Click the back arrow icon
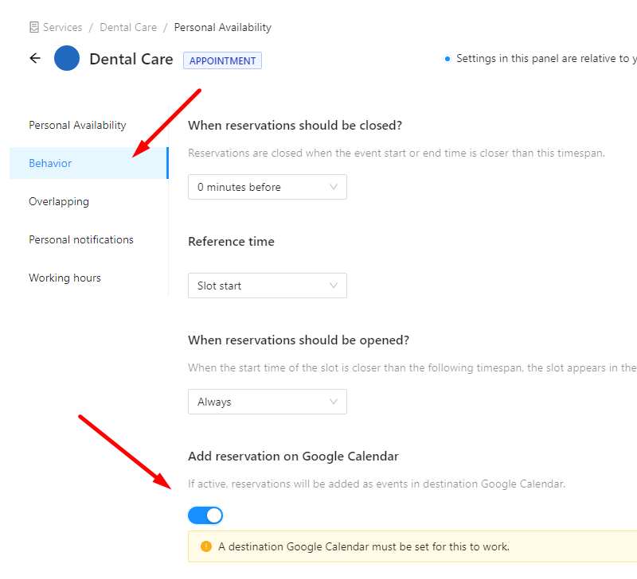 [x=35, y=58]
